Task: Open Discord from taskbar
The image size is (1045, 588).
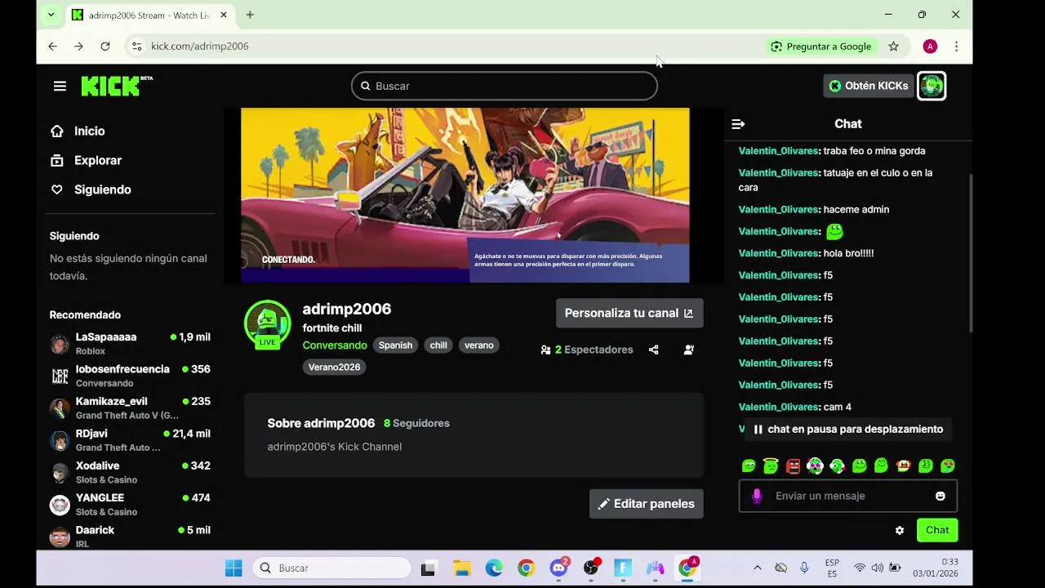Action: coord(558,568)
